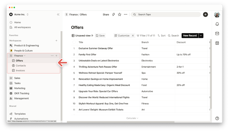Click the 2-for-1 discount cell
229x131 pixels.
[x=191, y=67]
